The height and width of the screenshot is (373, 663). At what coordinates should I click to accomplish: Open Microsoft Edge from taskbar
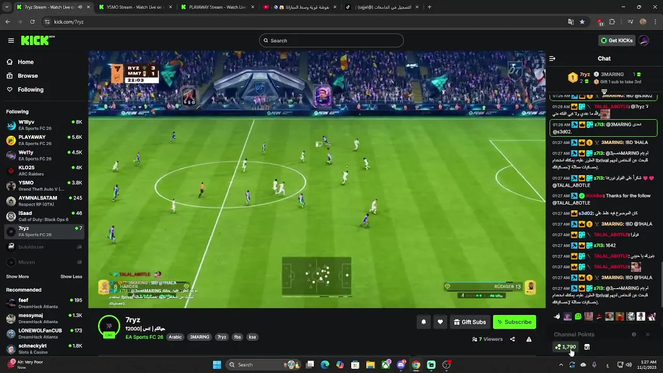325,365
